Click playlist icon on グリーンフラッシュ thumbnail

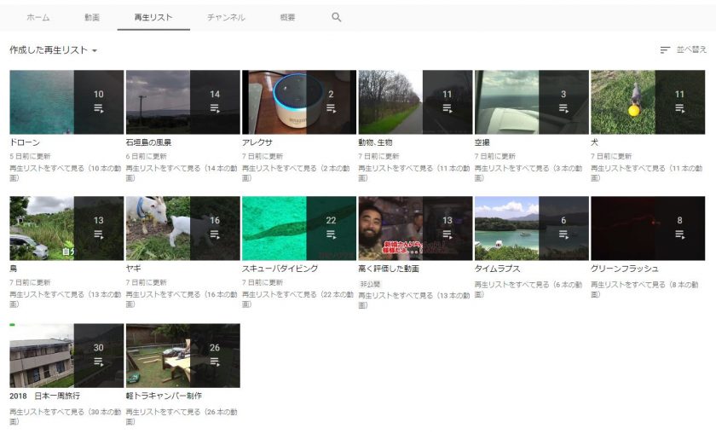point(679,234)
